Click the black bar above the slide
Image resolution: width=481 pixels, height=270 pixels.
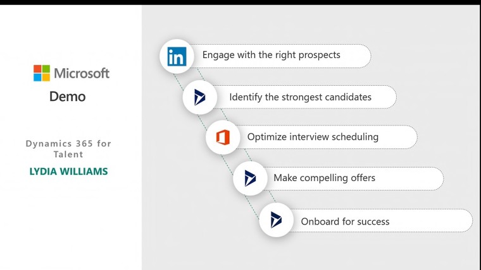240,3
